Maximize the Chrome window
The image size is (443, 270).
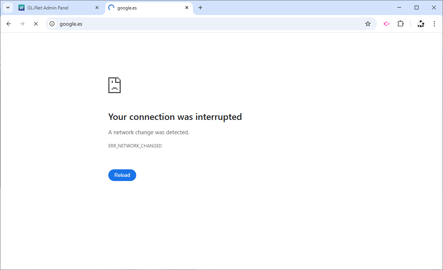[417, 8]
